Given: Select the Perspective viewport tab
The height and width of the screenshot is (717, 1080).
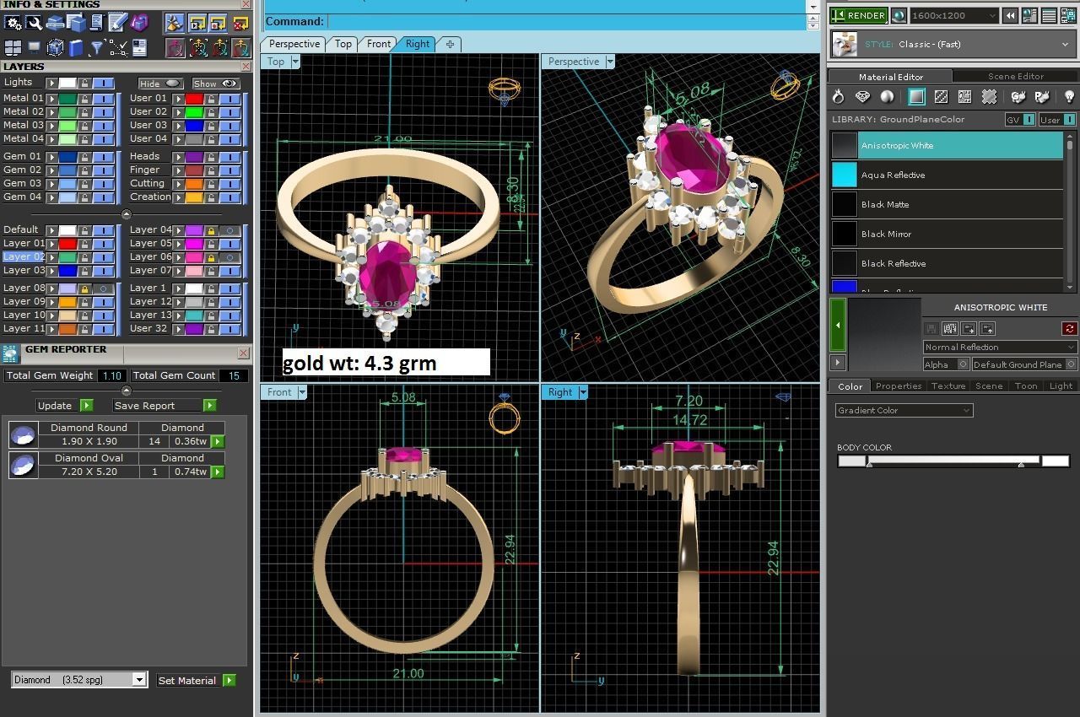Looking at the screenshot, I should pyautogui.click(x=294, y=44).
